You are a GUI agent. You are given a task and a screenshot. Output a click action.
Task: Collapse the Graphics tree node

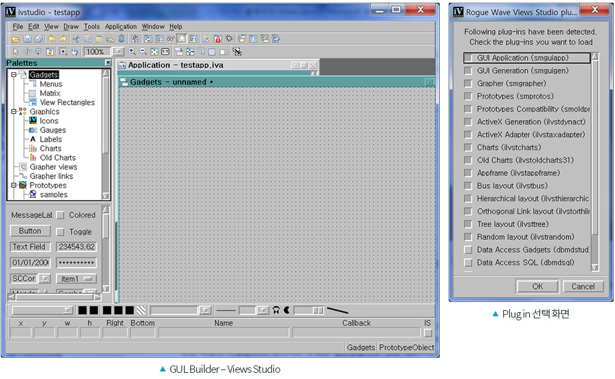click(14, 112)
